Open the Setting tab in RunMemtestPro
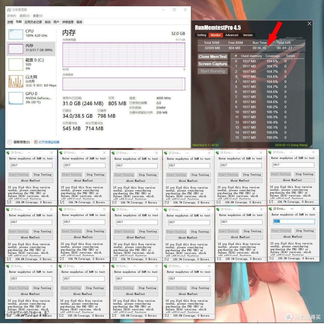Viewport: 324px width, 324px height. (202, 35)
